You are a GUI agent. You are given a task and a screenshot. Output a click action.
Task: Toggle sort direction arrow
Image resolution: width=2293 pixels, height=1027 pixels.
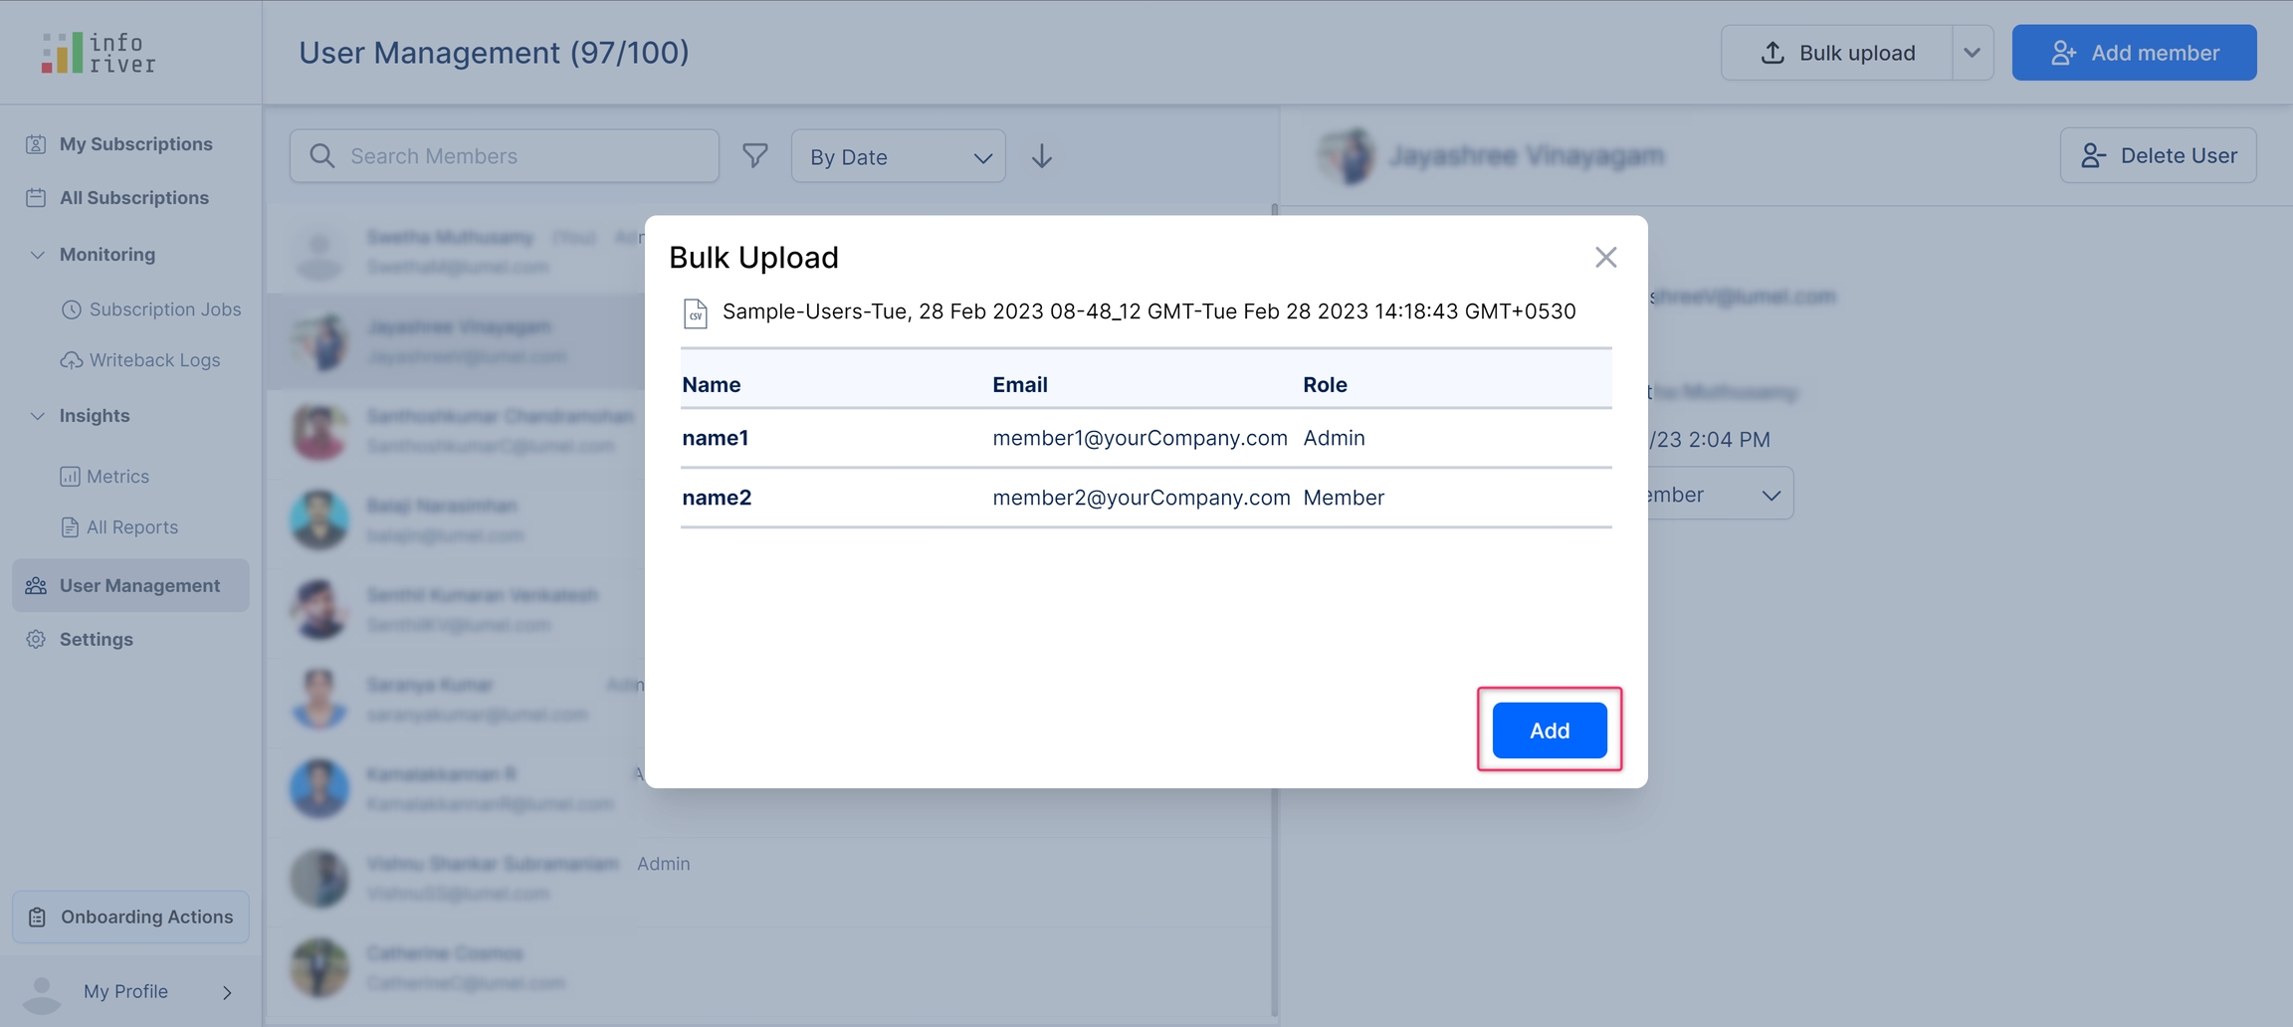[x=1041, y=156]
